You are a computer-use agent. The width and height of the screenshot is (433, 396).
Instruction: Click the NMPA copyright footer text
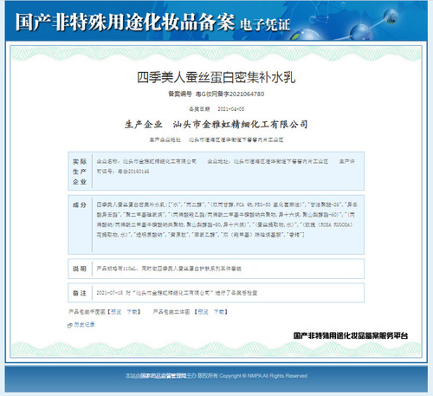pyautogui.click(x=216, y=376)
